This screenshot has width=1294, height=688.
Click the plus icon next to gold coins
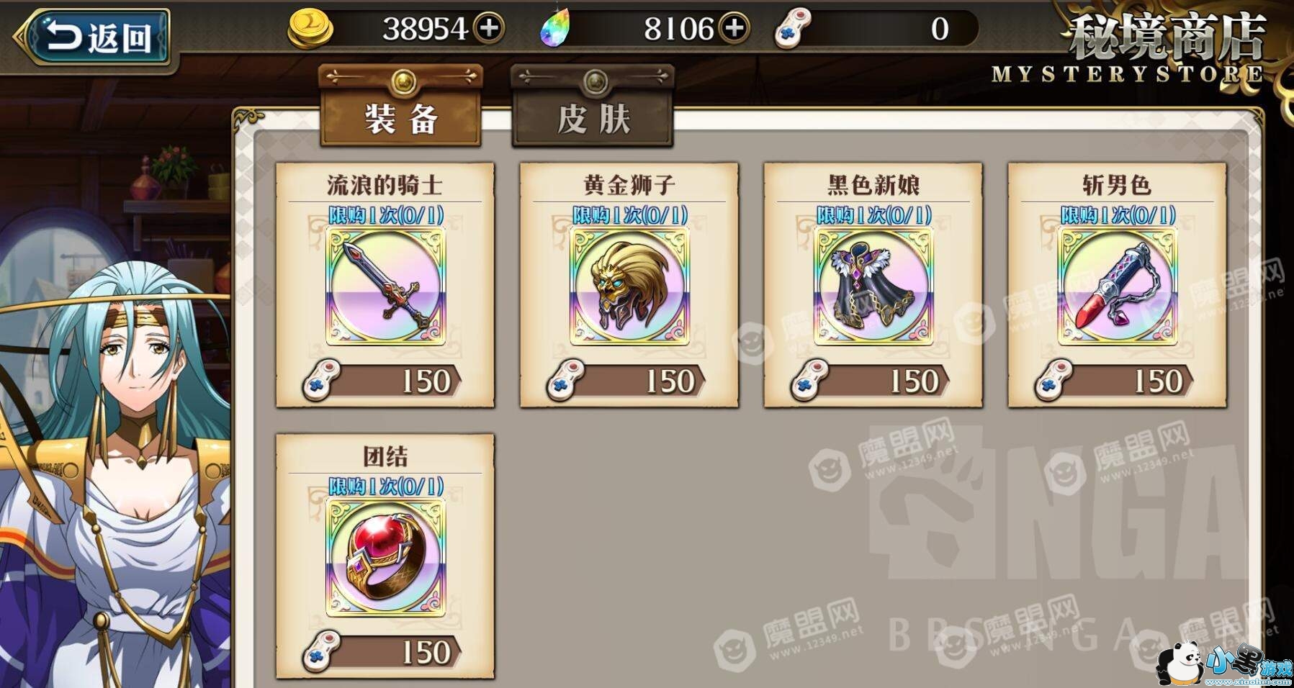pyautogui.click(x=490, y=29)
